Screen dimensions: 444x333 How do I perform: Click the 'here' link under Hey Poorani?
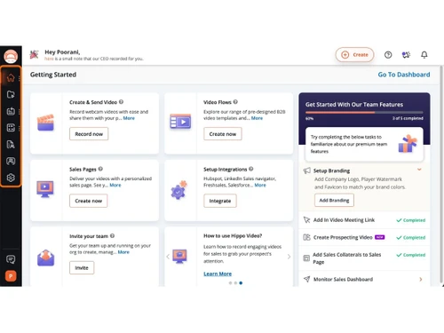tap(49, 59)
